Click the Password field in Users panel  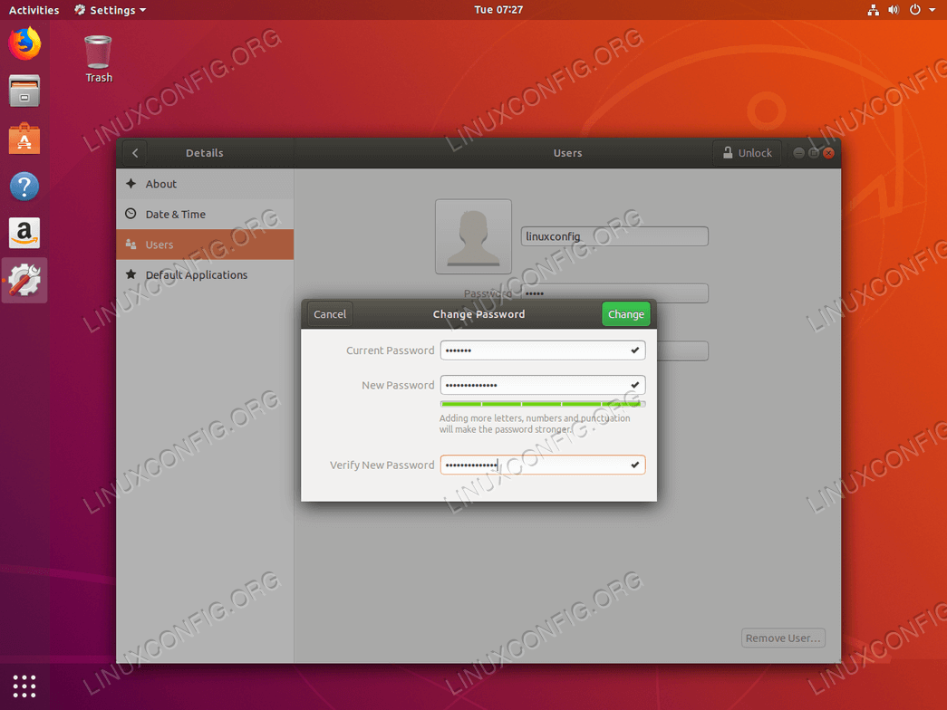pyautogui.click(x=614, y=293)
